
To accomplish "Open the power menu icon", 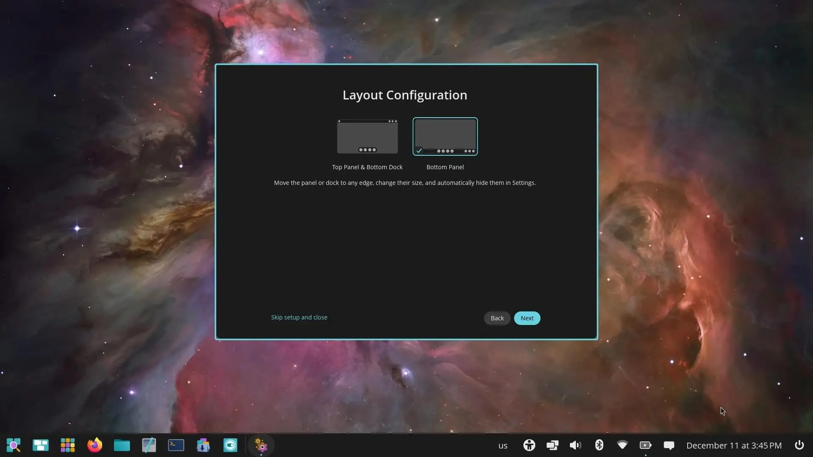I will (x=799, y=445).
